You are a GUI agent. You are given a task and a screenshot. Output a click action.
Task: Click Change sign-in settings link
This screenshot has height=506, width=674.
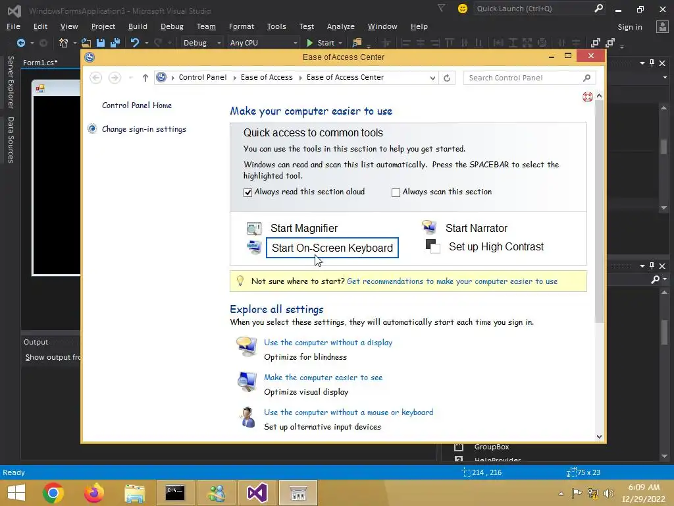(x=144, y=129)
